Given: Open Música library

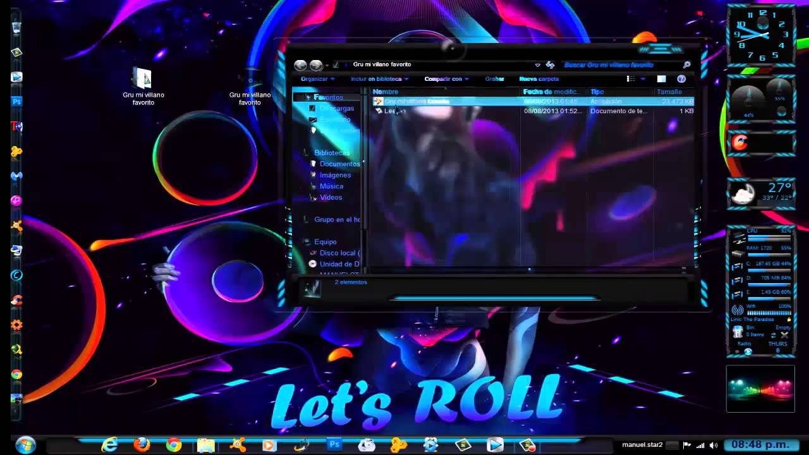Looking at the screenshot, I should click(x=331, y=186).
